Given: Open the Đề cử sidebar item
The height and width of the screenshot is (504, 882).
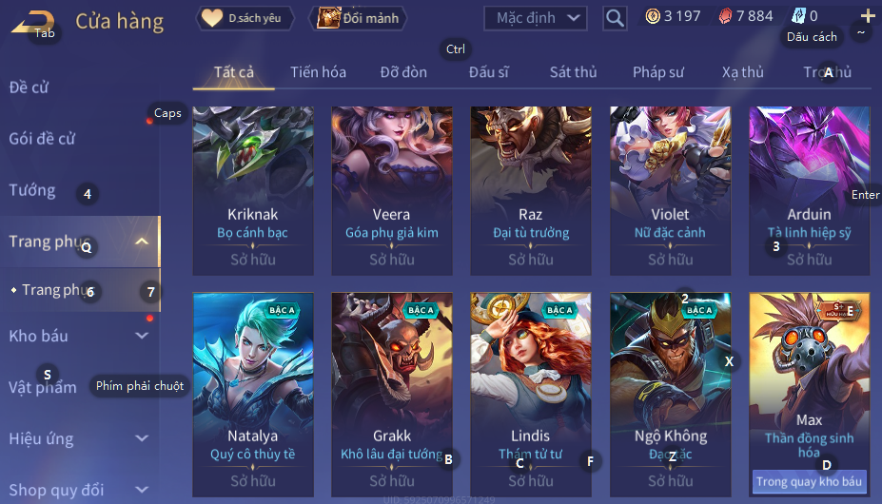Looking at the screenshot, I should click(x=29, y=87).
